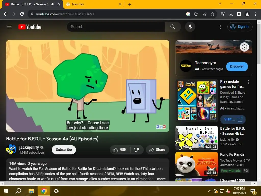Open the Play mobile games ad thumbnail

coord(197,101)
